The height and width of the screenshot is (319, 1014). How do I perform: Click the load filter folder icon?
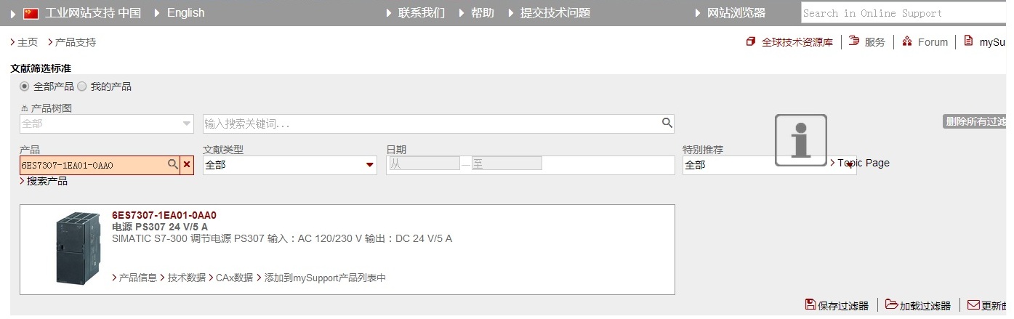891,304
